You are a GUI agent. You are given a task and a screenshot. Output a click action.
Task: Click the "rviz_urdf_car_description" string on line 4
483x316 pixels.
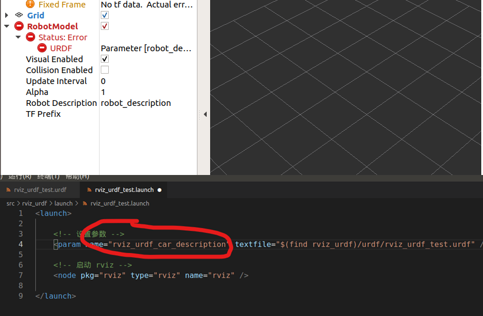tap(169, 245)
